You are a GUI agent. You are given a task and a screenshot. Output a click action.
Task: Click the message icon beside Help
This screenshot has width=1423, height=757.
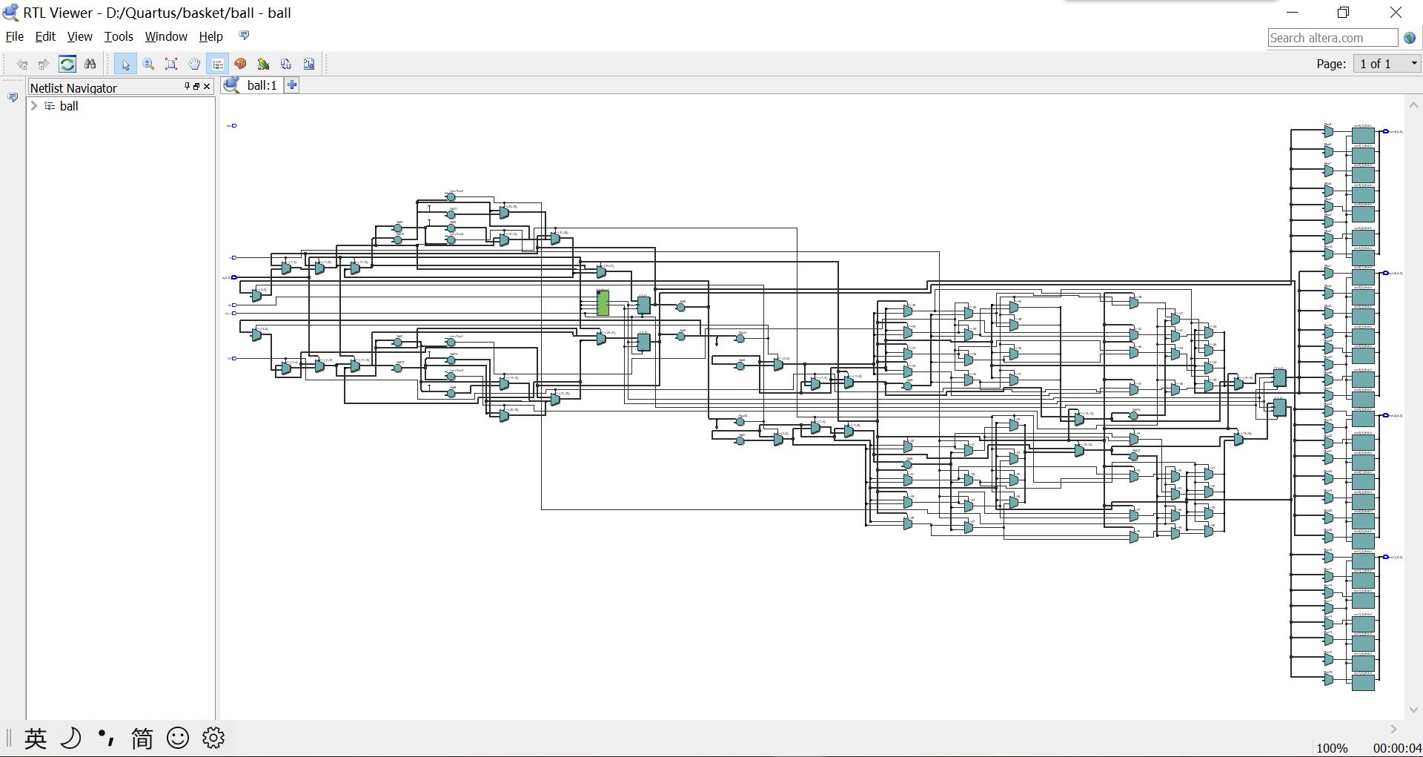(x=245, y=35)
